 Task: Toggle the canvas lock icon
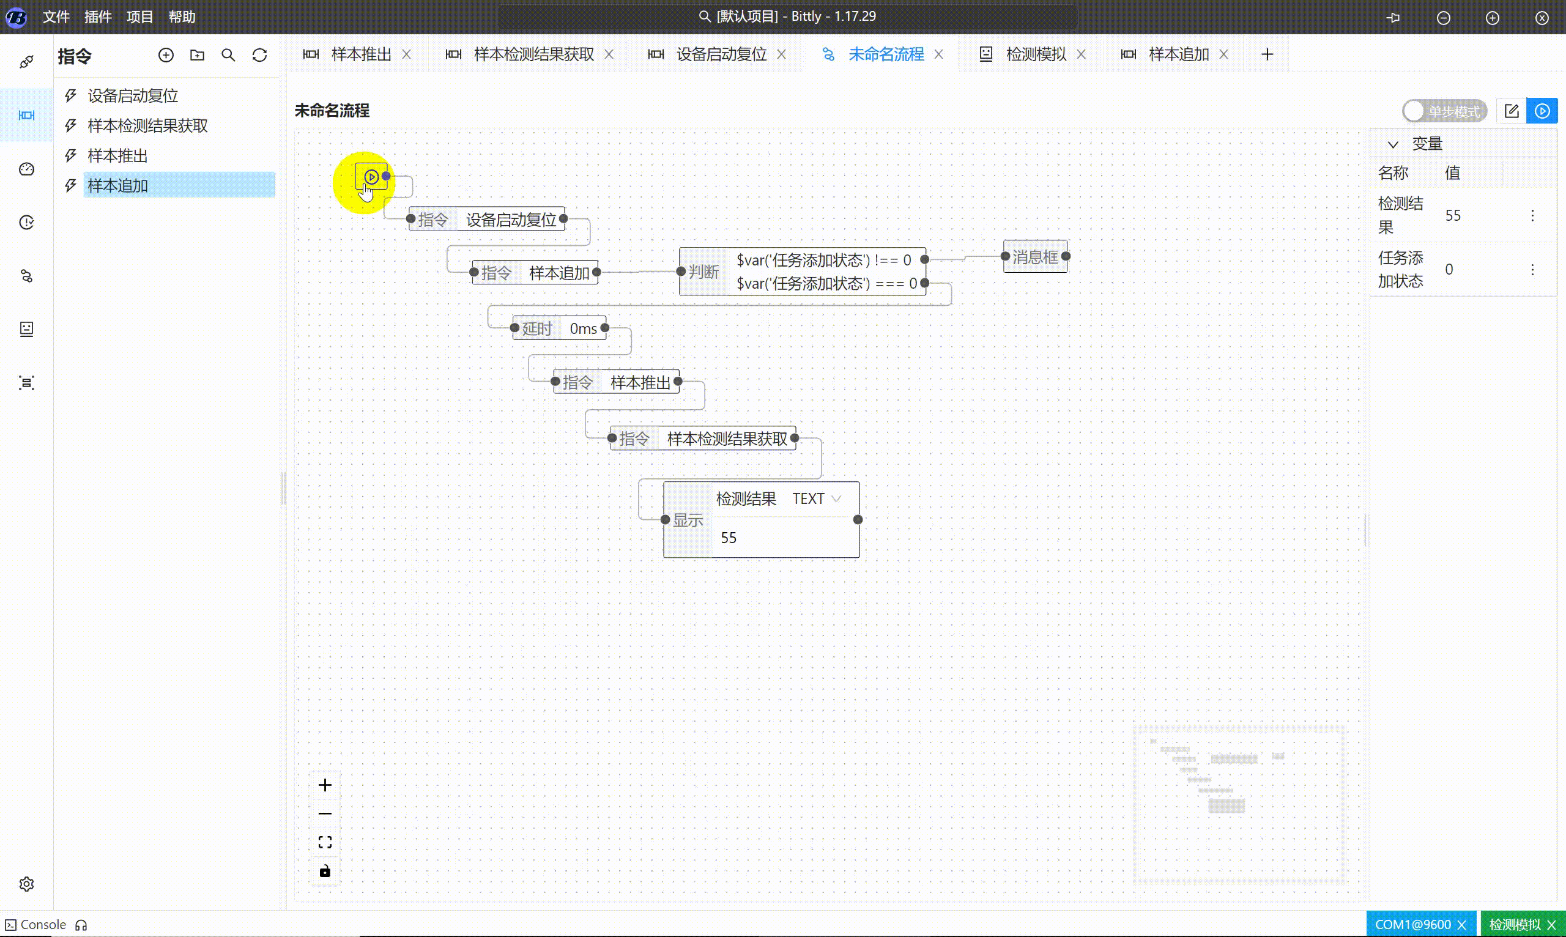325,870
